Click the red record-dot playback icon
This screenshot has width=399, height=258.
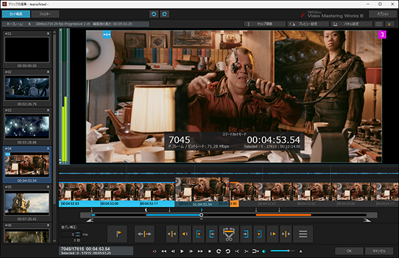[x=154, y=251]
